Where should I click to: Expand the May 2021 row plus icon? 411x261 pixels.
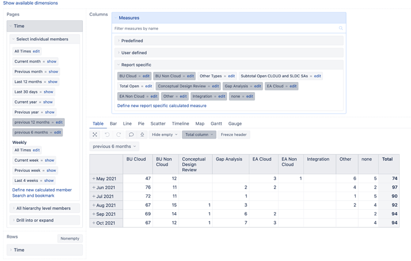tap(94, 178)
